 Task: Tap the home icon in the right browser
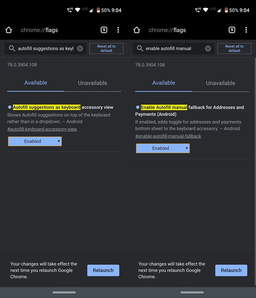coord(137,30)
